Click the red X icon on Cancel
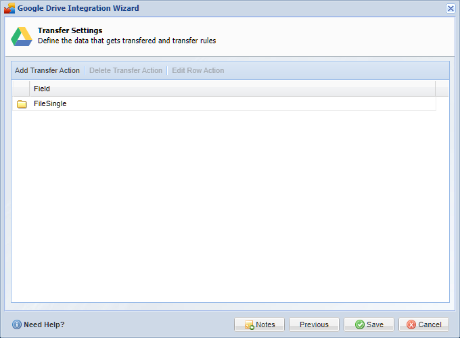 (x=411, y=324)
